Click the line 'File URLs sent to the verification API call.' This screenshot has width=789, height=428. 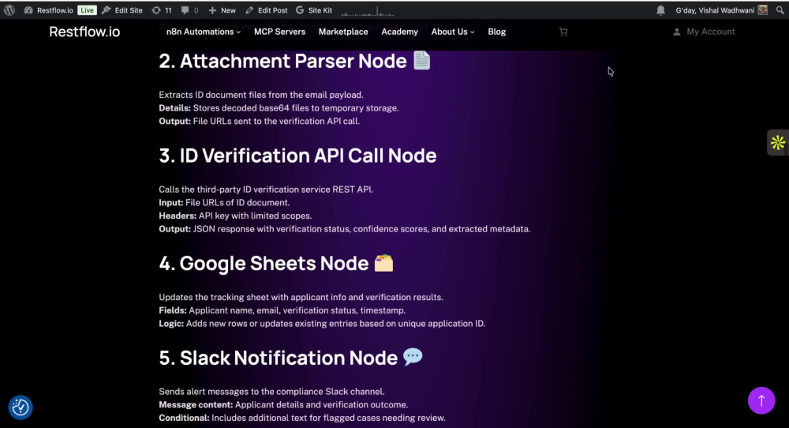coord(276,121)
